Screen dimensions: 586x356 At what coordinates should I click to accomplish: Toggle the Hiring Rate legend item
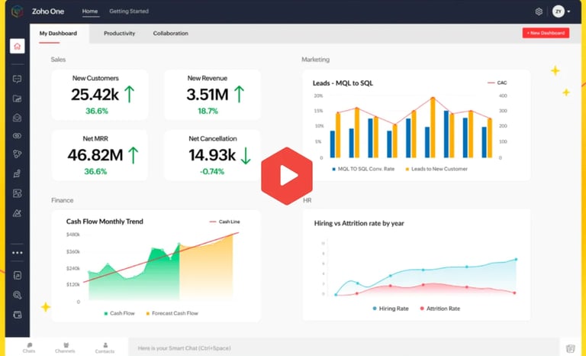(x=391, y=309)
